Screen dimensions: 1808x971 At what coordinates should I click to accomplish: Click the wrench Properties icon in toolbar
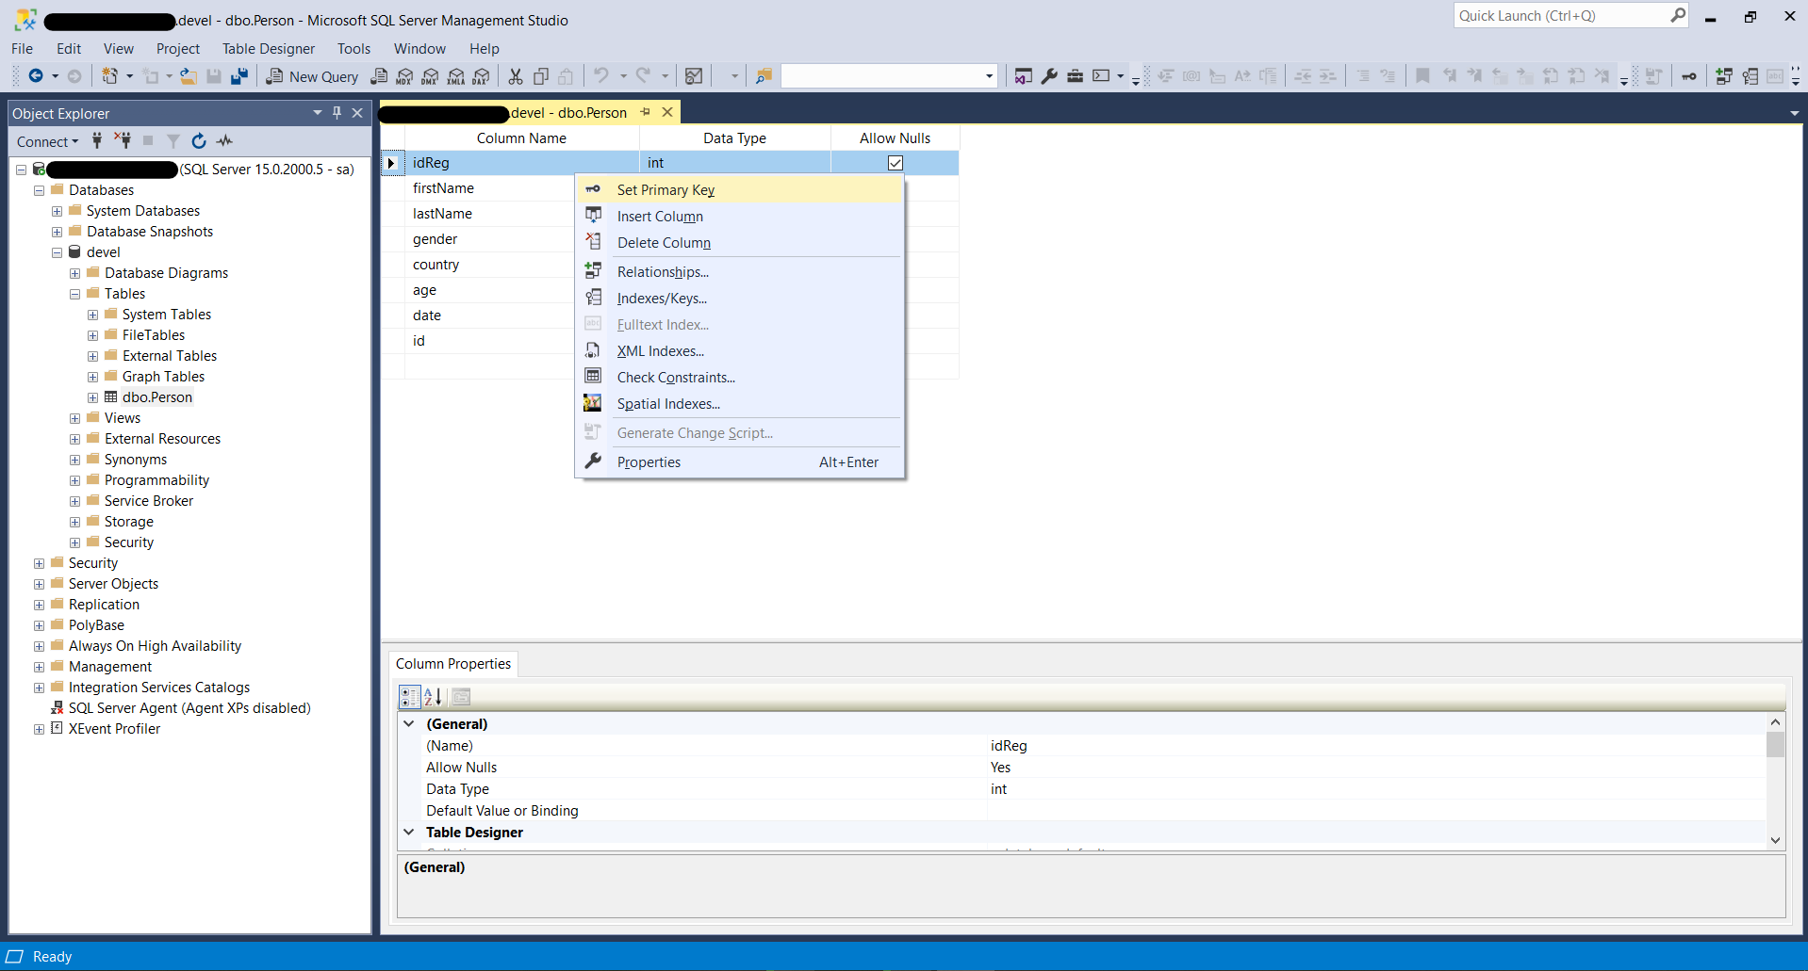pos(1049,77)
